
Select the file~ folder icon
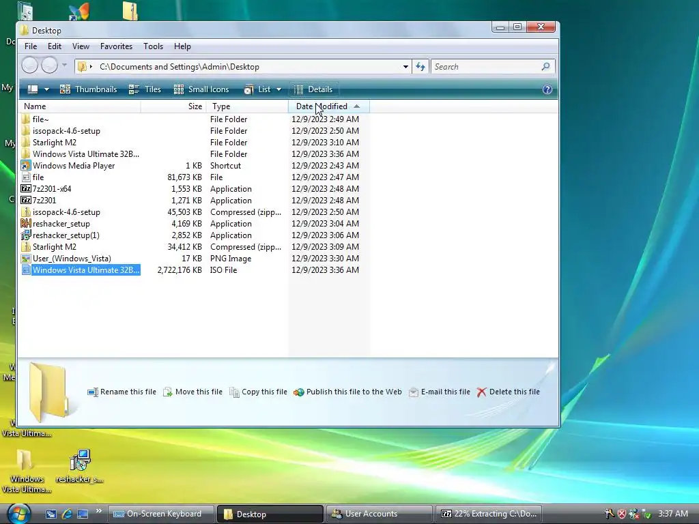[26, 119]
